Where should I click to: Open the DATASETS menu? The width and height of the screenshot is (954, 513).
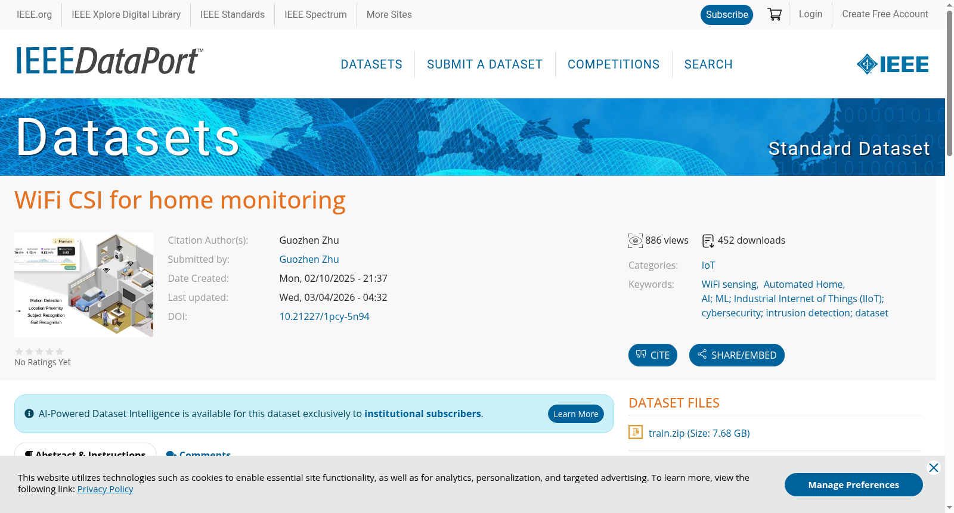pos(371,64)
